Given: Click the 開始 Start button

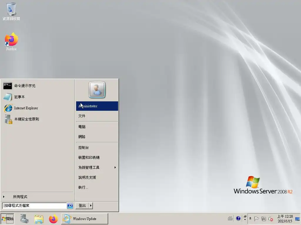Looking at the screenshot, I should 7,219.
